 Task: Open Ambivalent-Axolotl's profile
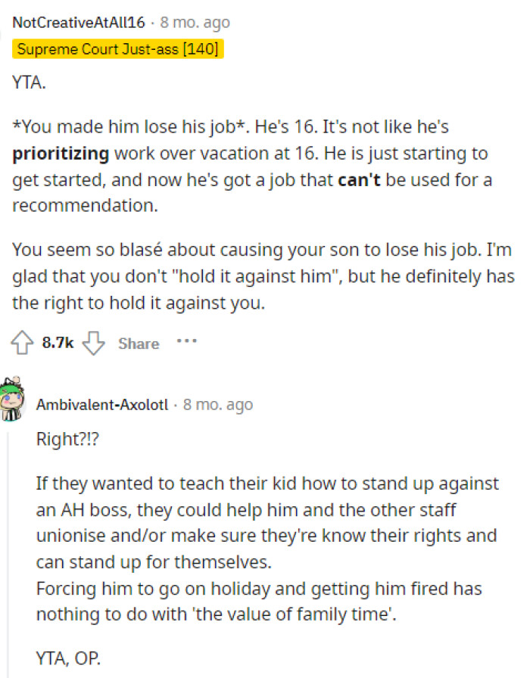(101, 404)
